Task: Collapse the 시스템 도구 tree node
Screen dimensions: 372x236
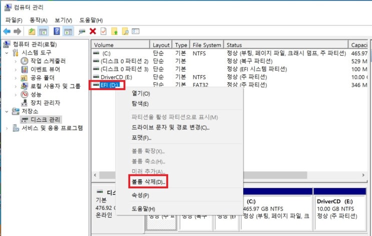Action: click(7, 53)
